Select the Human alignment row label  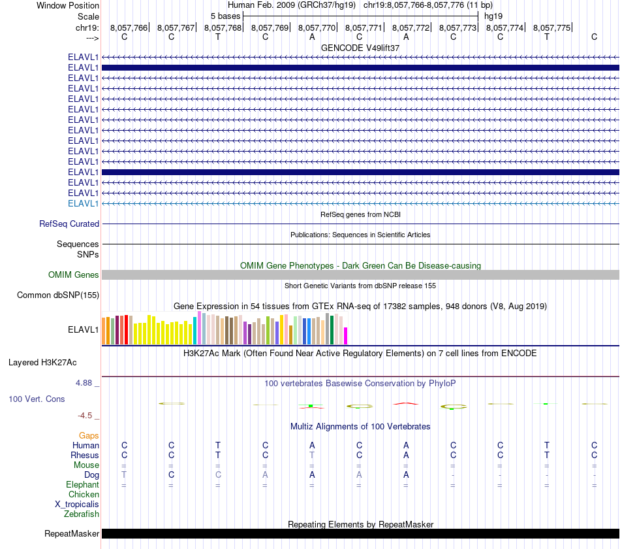[x=85, y=446]
